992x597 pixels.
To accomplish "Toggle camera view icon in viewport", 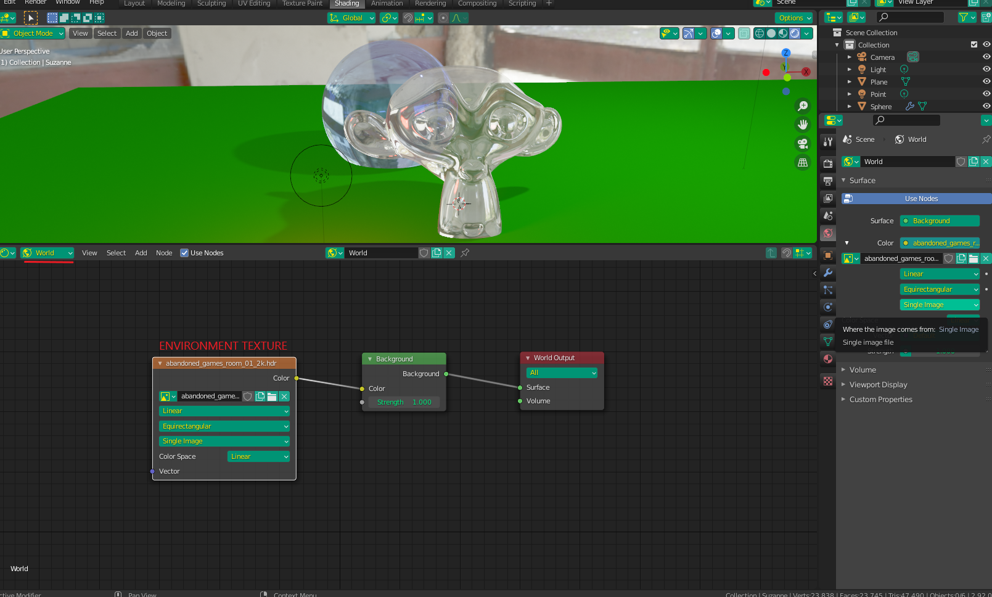I will click(803, 144).
